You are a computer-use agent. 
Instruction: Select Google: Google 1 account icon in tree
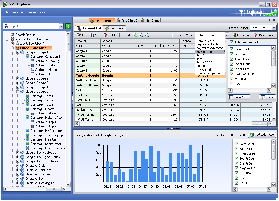click(22, 52)
